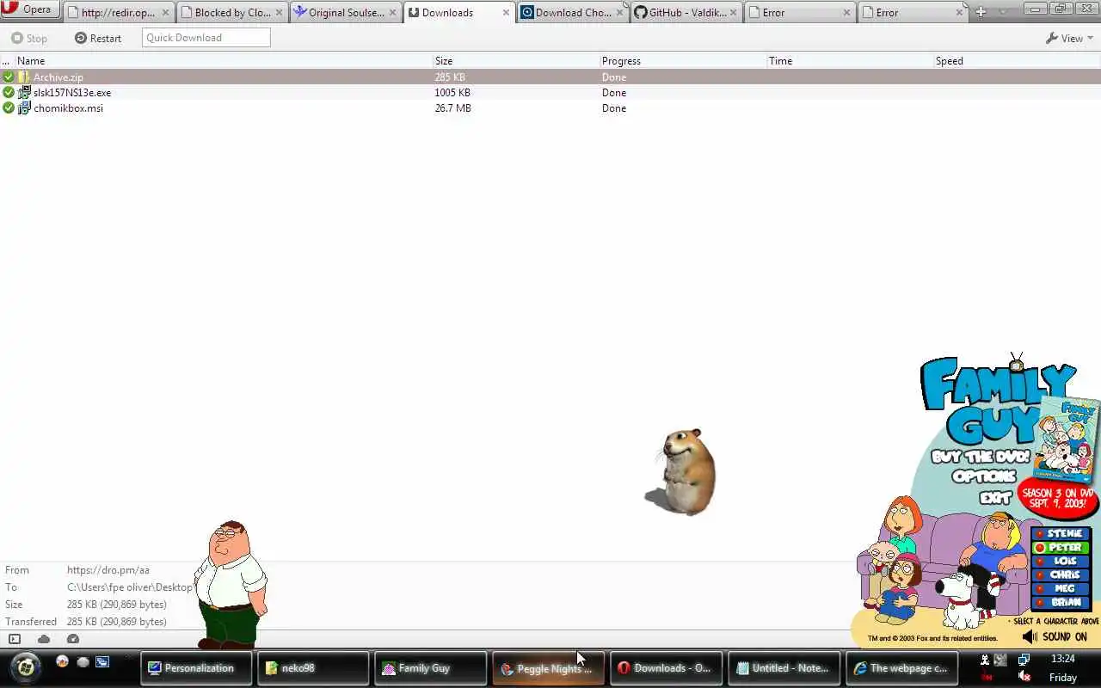Open The webpage c... Internet Explorer taskbar button

pos(901,668)
